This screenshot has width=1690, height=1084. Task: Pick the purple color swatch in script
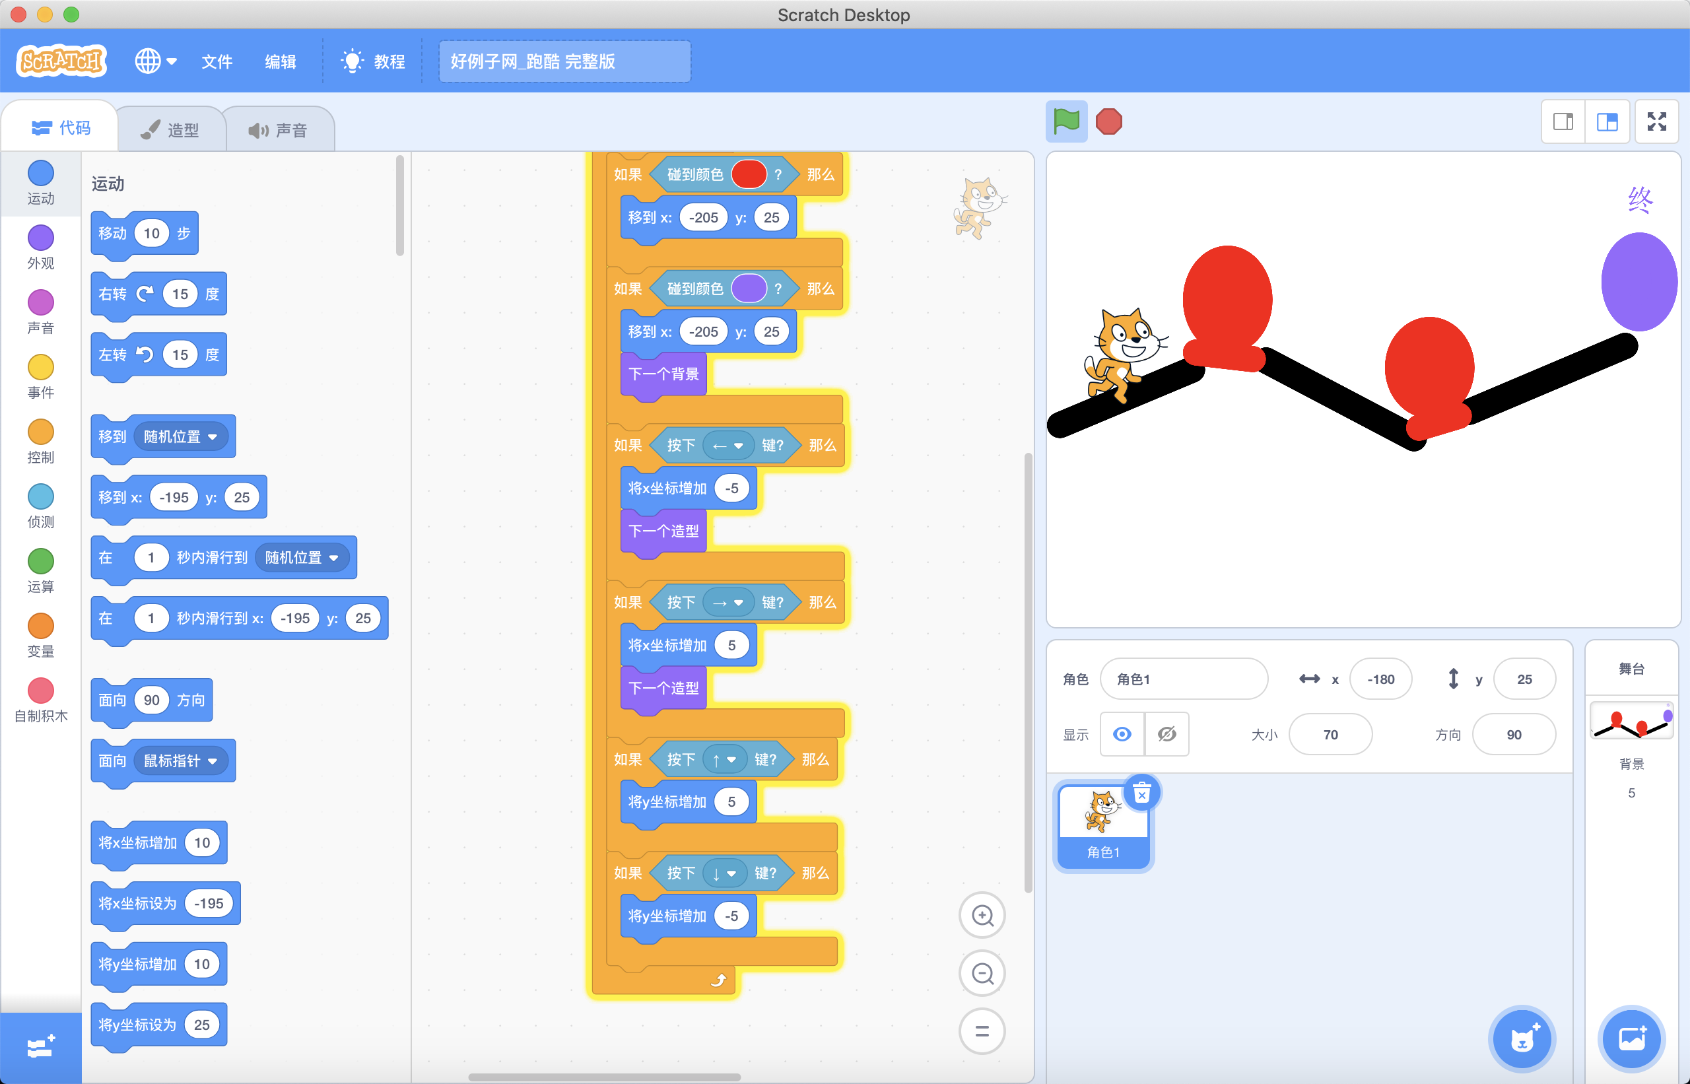point(748,288)
